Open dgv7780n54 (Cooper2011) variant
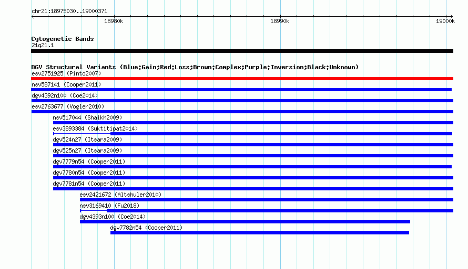This screenshot has width=468, height=269. [x=89, y=173]
